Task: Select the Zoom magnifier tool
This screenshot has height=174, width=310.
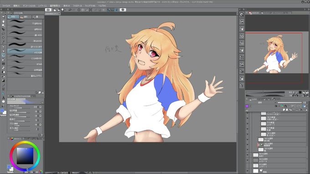Action: pos(3,17)
